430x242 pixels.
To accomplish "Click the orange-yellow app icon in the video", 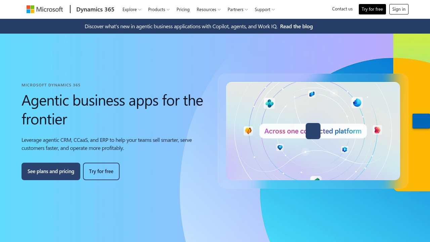I will click(x=248, y=131).
